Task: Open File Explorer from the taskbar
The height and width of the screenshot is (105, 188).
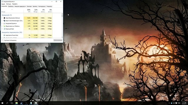Action: point(16,103)
